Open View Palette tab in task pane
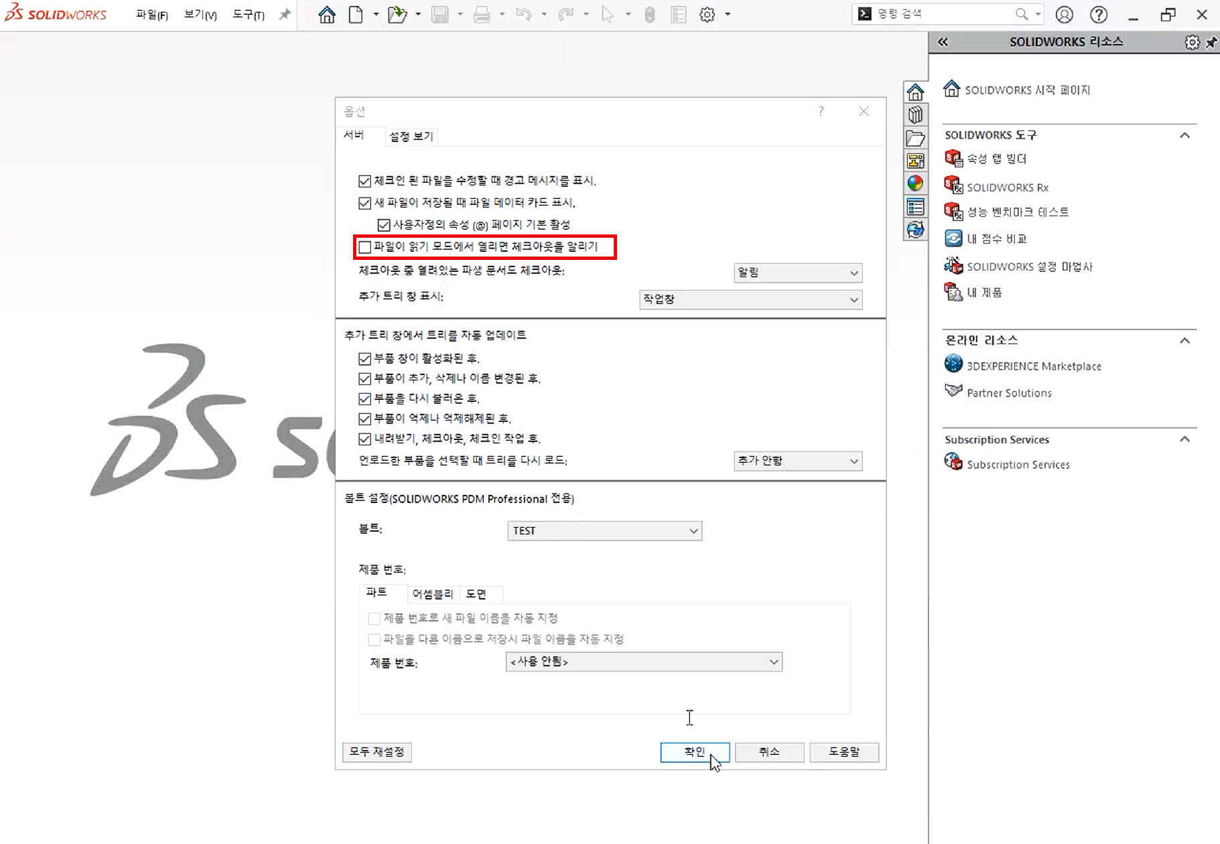The image size is (1220, 844). [x=915, y=161]
